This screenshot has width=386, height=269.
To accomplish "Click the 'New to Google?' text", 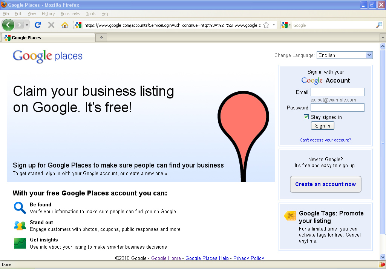I will 325,159.
